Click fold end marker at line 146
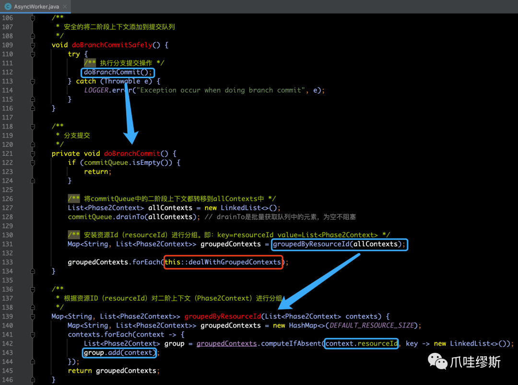The image size is (518, 385). click(x=33, y=380)
